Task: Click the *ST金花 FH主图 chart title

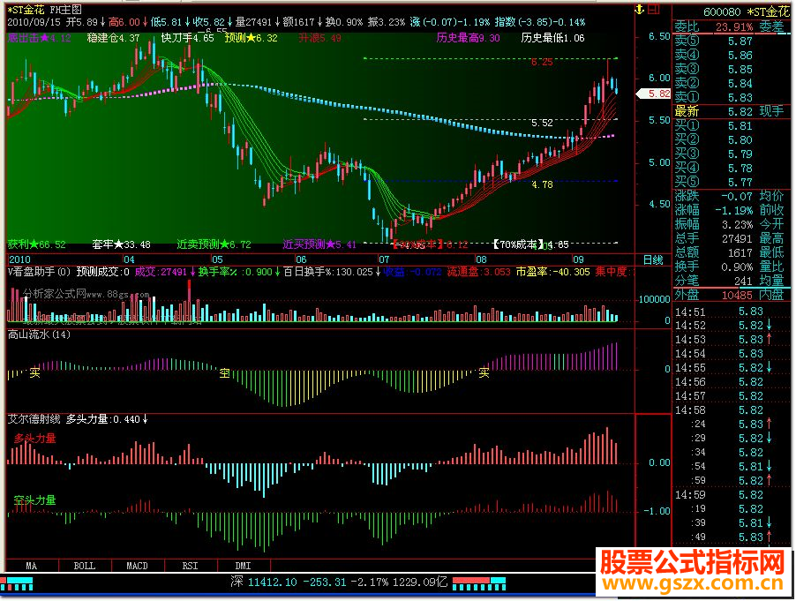Action: [x=45, y=10]
